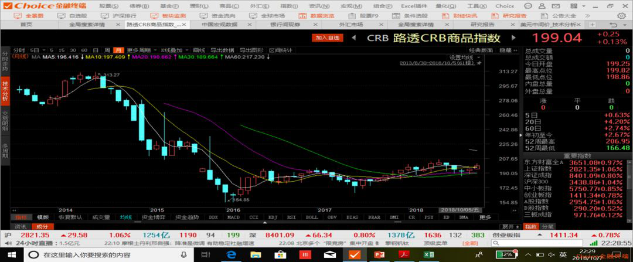Open PowerPoint from the taskbar
633x262 pixels.
(x=377, y=255)
